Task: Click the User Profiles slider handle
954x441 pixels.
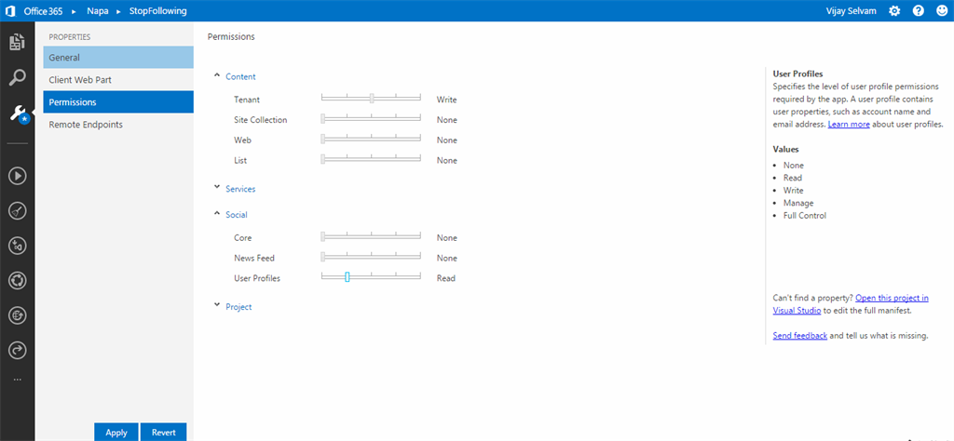Action: coord(347,277)
